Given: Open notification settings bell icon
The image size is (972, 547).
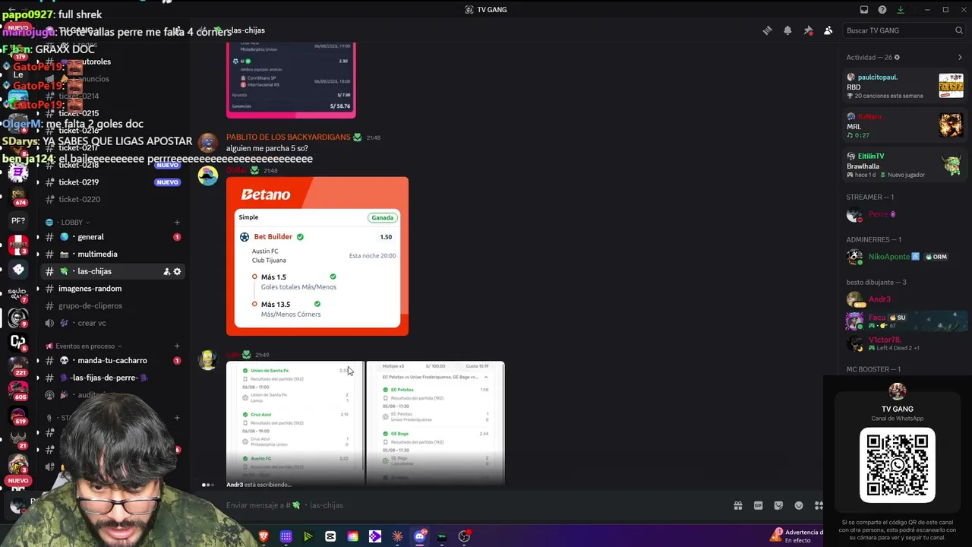Looking at the screenshot, I should pyautogui.click(x=787, y=30).
